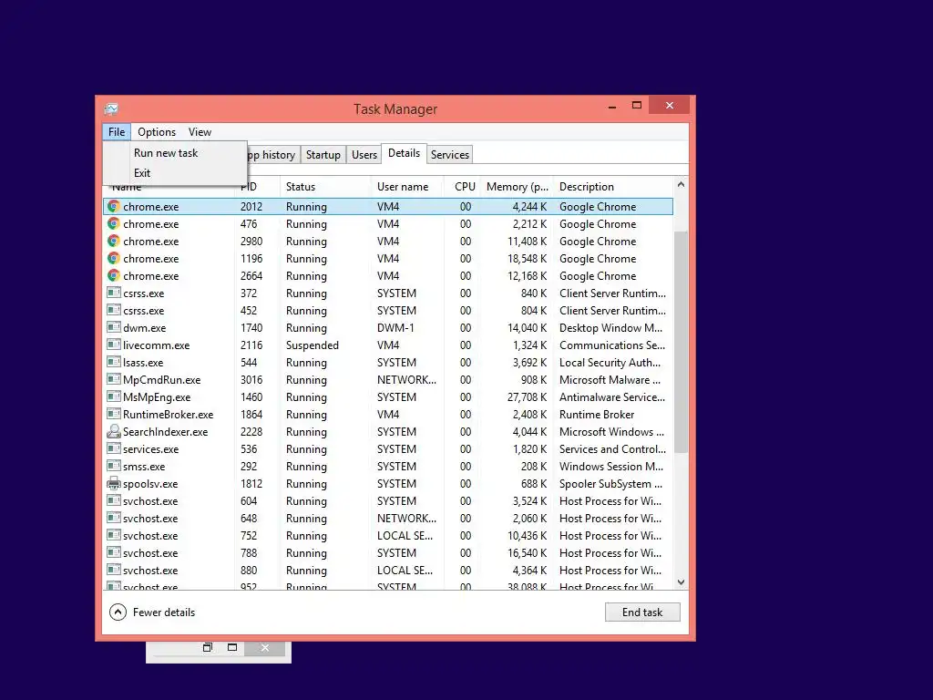Click the Antimalware Service description cell
The width and height of the screenshot is (933, 700).
[612, 397]
